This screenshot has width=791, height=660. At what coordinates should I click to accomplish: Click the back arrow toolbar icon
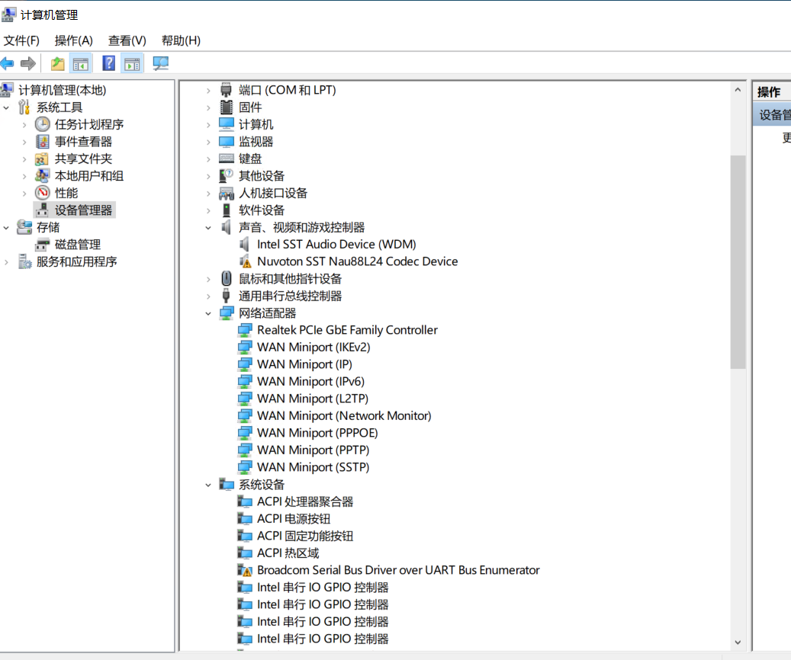pyautogui.click(x=8, y=63)
